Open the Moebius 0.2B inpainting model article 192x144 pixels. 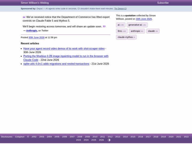coord(66,58)
